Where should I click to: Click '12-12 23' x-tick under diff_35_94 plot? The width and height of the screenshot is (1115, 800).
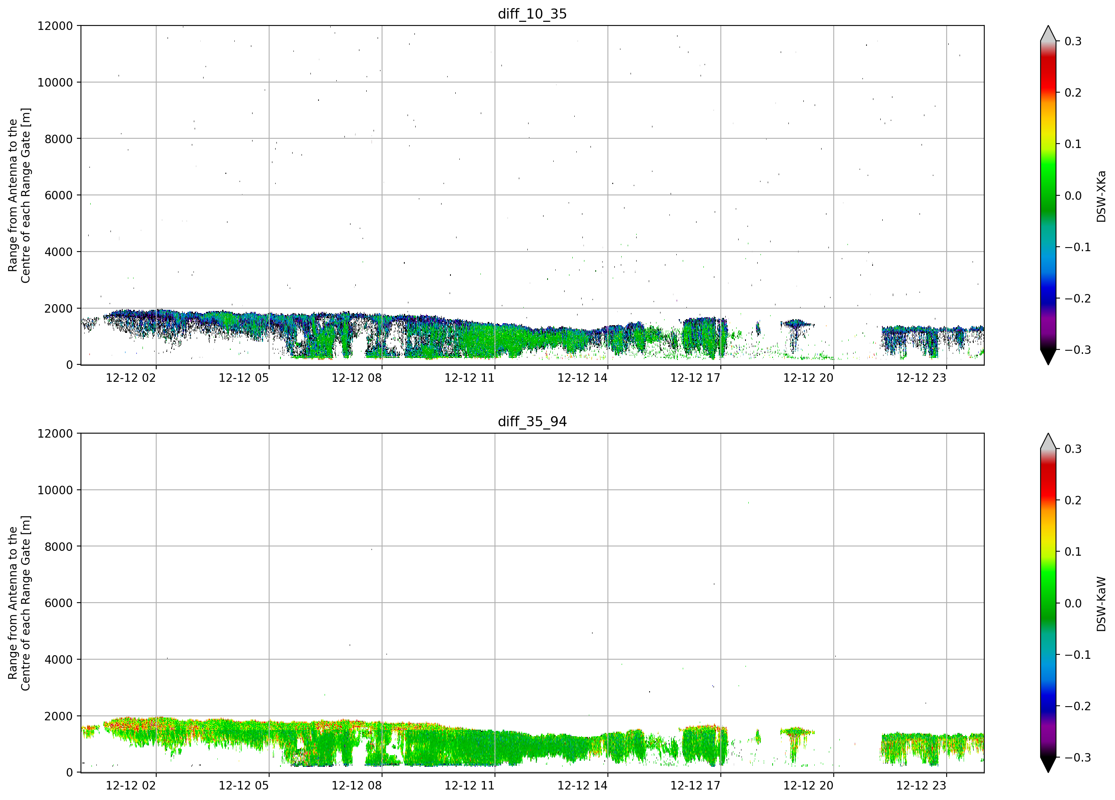[921, 786]
